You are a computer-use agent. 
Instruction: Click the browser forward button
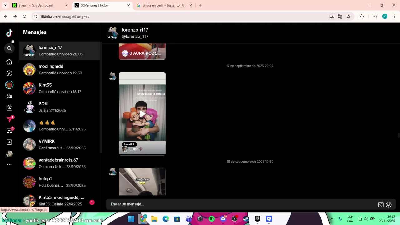click(15, 17)
